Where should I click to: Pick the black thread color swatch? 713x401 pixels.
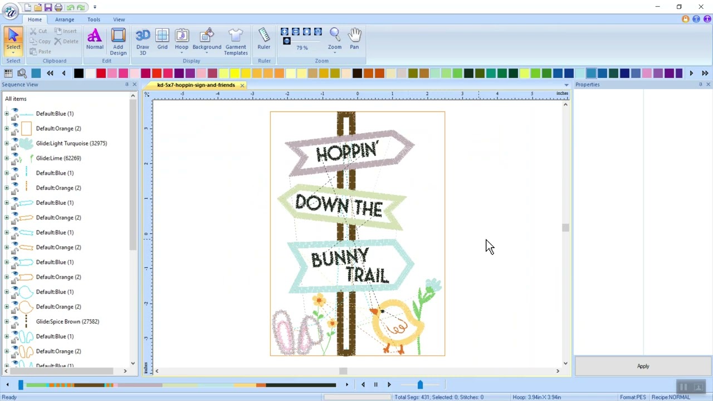click(79, 73)
